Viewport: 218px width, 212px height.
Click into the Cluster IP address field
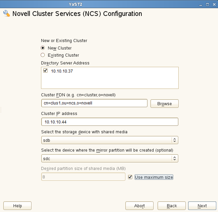tap(110, 121)
